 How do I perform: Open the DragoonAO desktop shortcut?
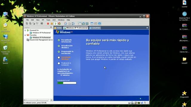click(184, 95)
